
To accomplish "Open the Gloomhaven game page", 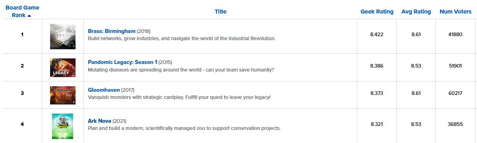I will pos(104,90).
